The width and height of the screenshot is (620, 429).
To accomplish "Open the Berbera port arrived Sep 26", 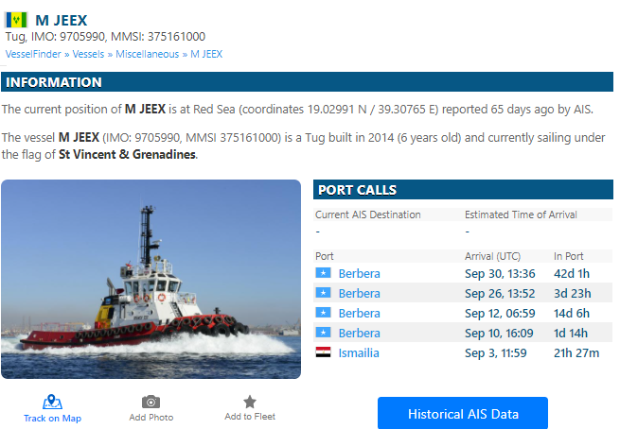I will click(359, 293).
